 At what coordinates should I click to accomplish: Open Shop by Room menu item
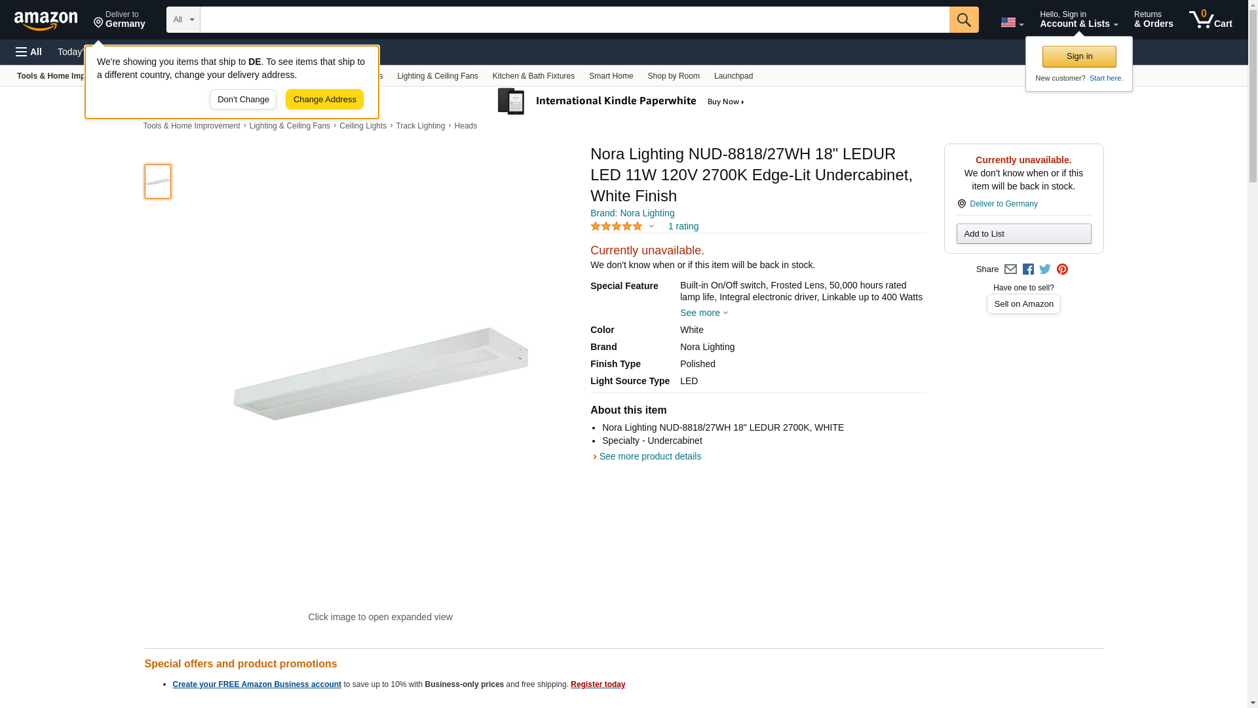[673, 76]
